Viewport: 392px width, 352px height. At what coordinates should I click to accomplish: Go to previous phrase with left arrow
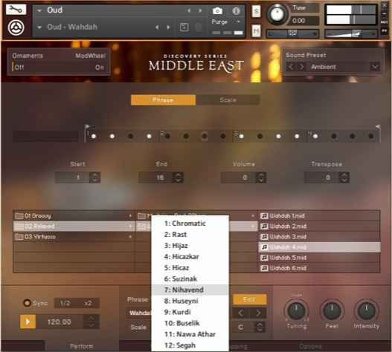pyautogui.click(x=240, y=313)
